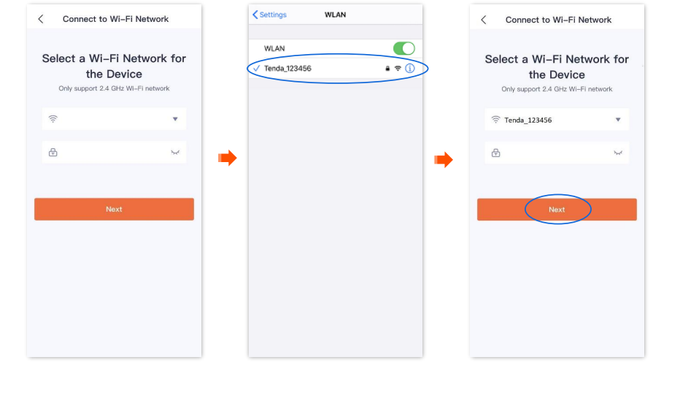Open the Tenda_123456 network selection field
680x395 pixels.
[x=557, y=120]
